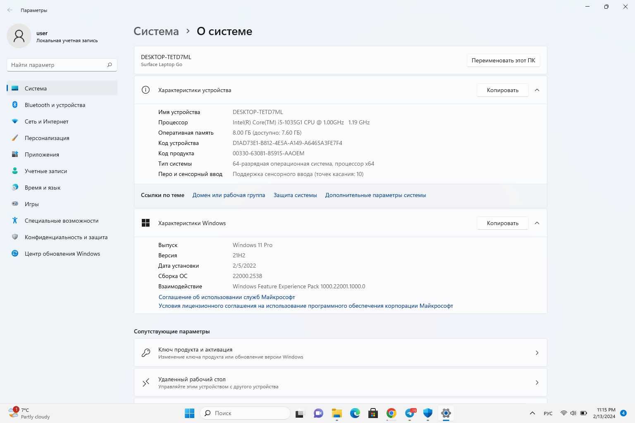Go to Персонализация section
635x423 pixels.
point(62,138)
